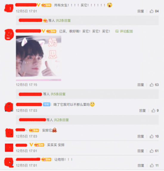The height and width of the screenshot is (171, 164).
Task: Expand the 共5条回复 replies
Action: pyautogui.click(x=58, y=94)
